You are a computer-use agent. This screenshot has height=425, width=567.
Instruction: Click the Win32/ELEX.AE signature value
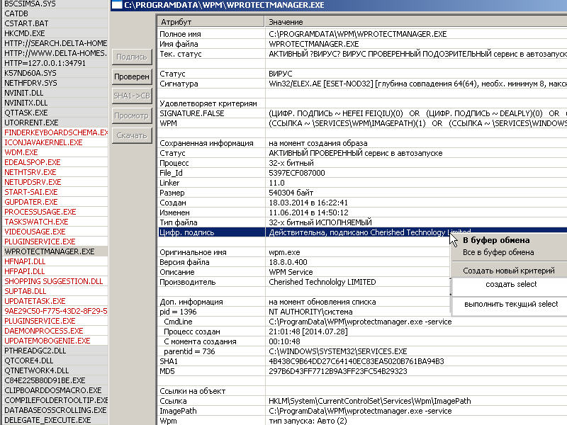[x=417, y=84]
